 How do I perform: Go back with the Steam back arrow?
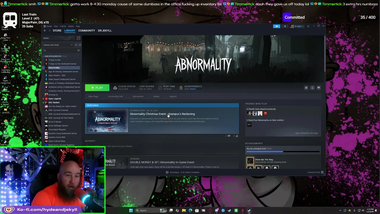45,31
